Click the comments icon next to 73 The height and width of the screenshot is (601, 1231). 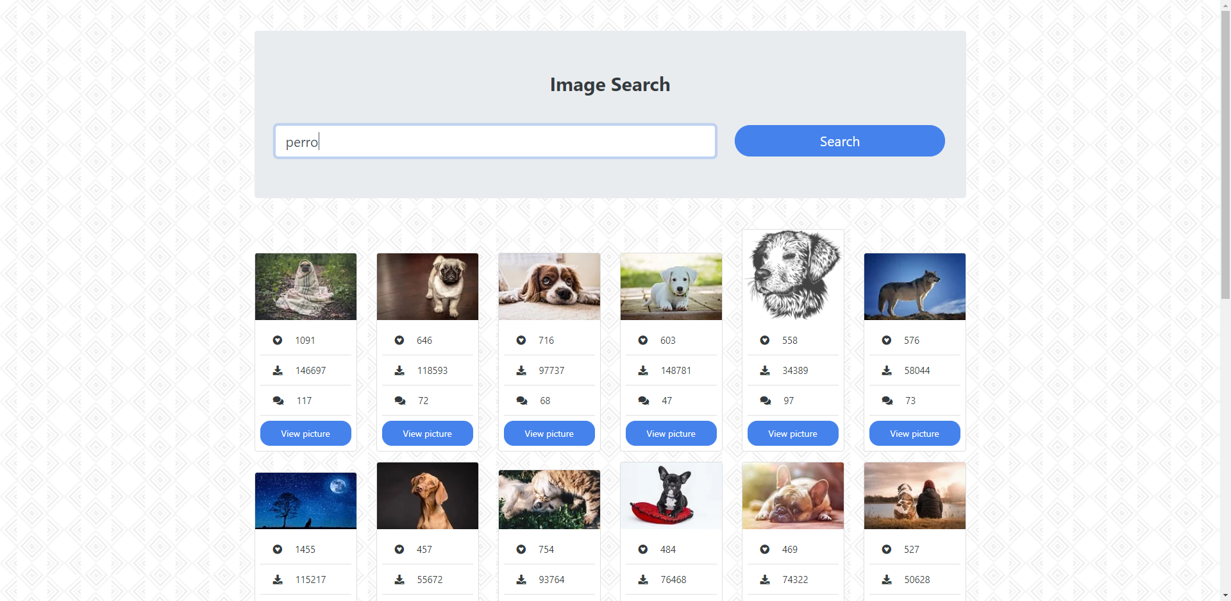click(887, 401)
